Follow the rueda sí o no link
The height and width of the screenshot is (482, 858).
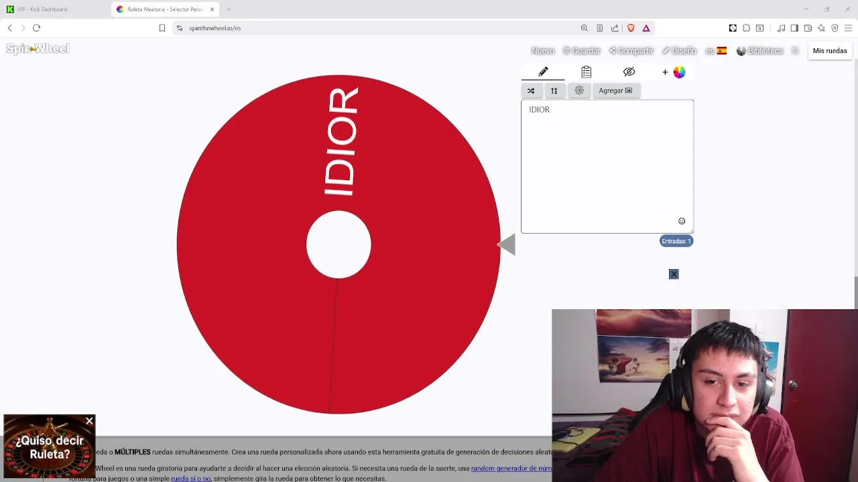pyautogui.click(x=191, y=479)
